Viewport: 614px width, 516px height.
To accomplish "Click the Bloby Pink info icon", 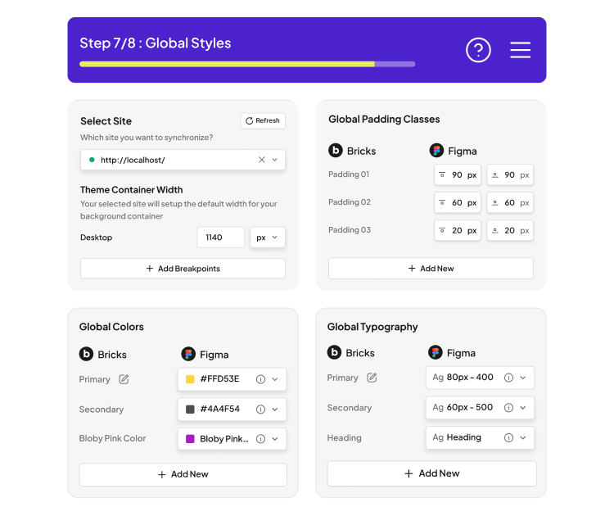I will pos(260,438).
